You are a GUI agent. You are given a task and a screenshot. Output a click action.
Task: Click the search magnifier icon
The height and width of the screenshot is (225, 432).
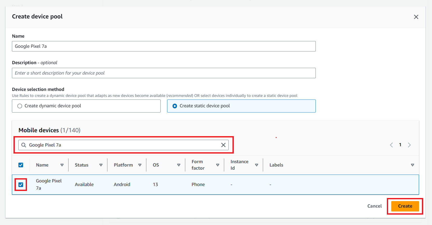click(x=24, y=145)
